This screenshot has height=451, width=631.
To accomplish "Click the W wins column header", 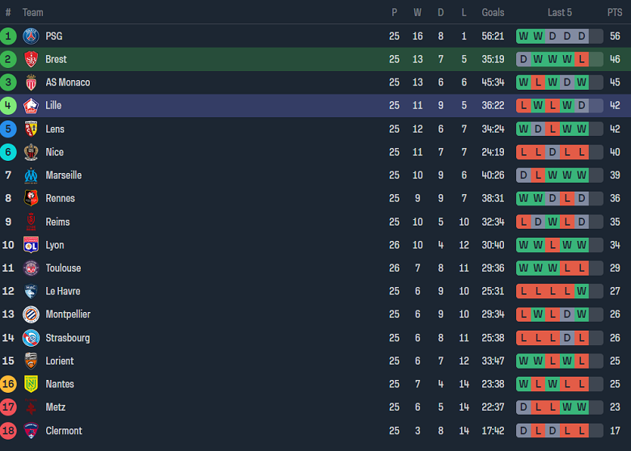I will [x=417, y=12].
